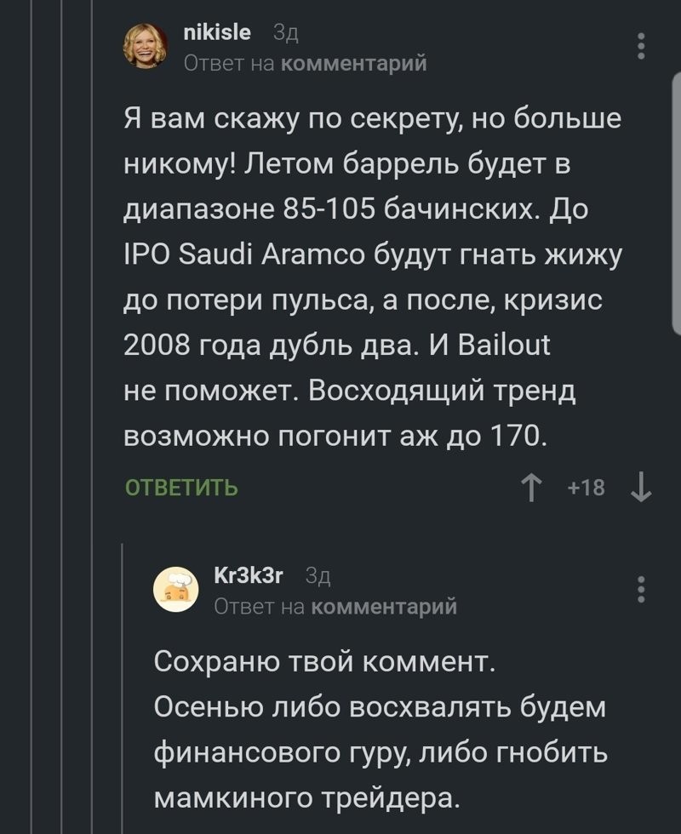Click the scrollbar handle at right edge
The width and height of the screenshot is (681, 834).
point(676,204)
